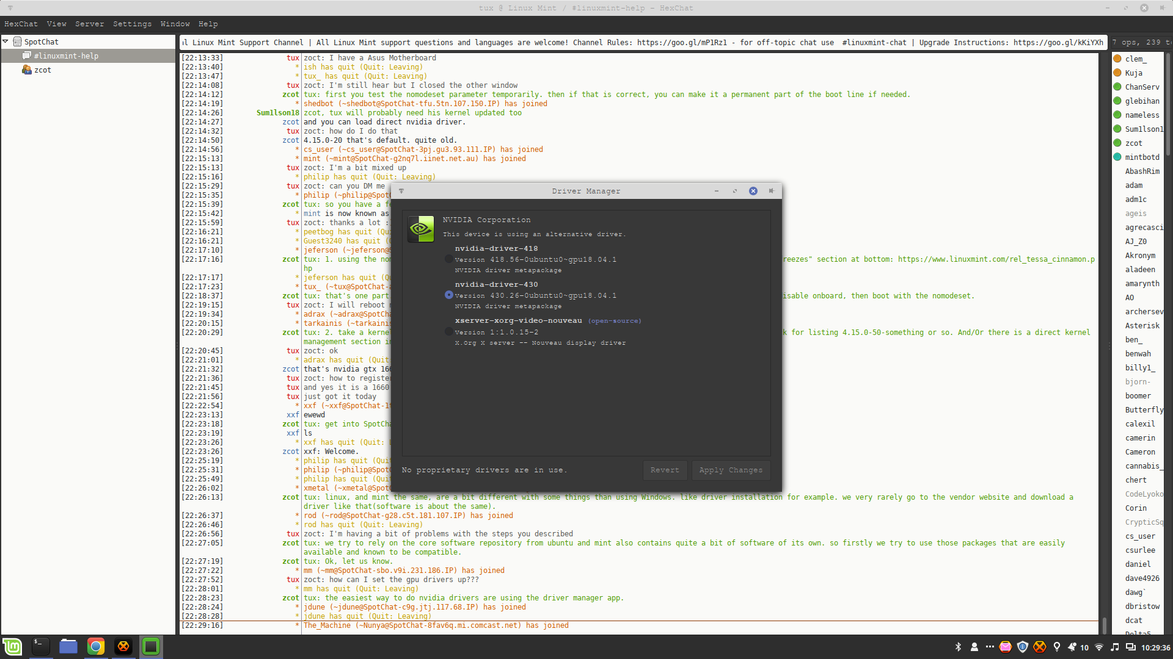The width and height of the screenshot is (1173, 659).
Task: Click the channel topic bar text
Action: click(x=643, y=42)
